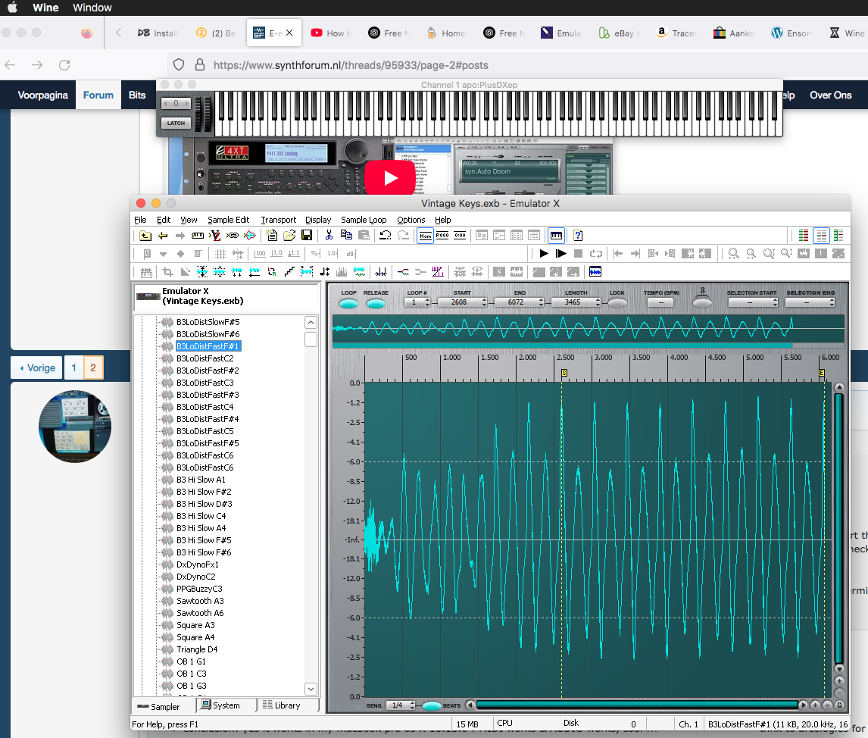Click the chain link icon in toolbar
Viewport: 868px width, 738px height.
233,236
